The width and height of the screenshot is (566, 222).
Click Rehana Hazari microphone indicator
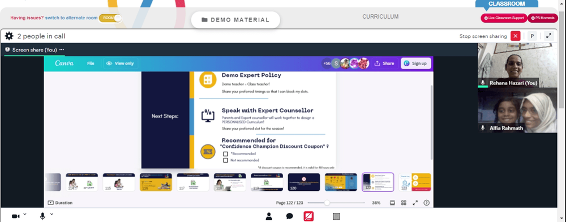(483, 83)
